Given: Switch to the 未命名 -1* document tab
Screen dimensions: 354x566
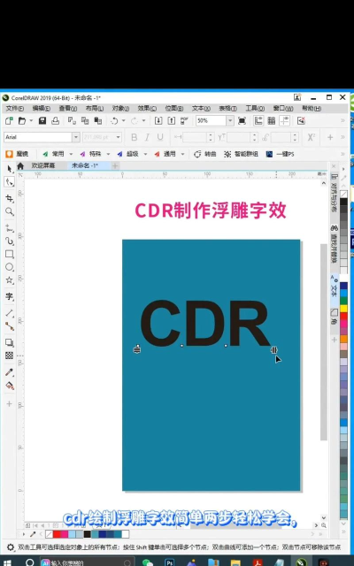Looking at the screenshot, I should pos(85,165).
